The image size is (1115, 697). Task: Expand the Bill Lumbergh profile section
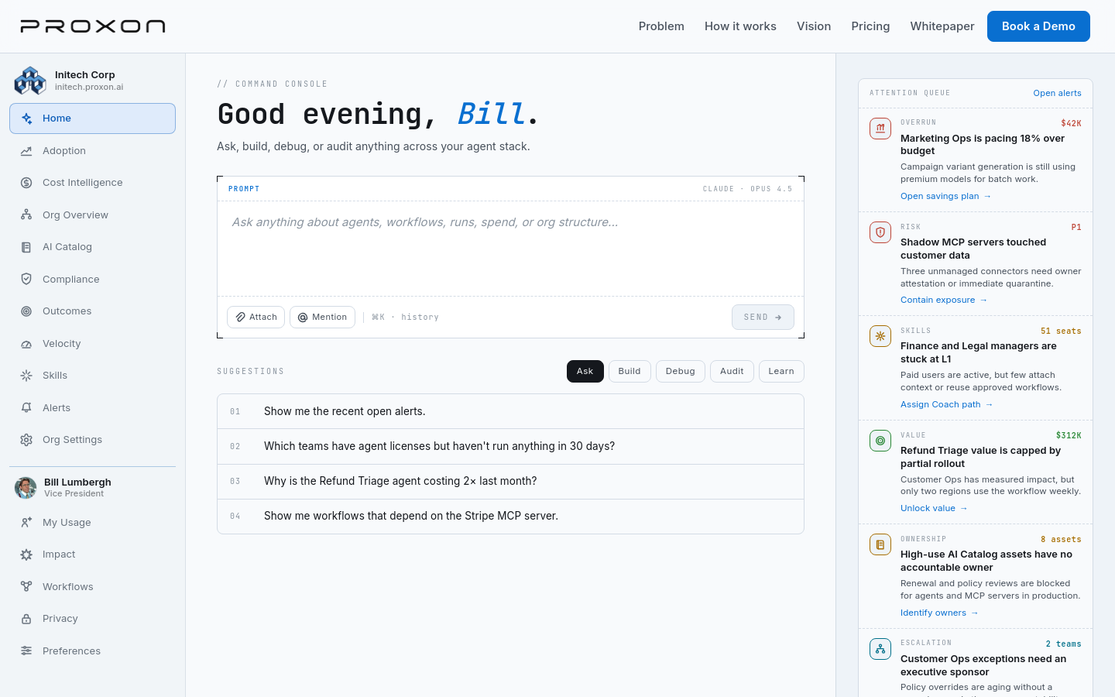(92, 488)
